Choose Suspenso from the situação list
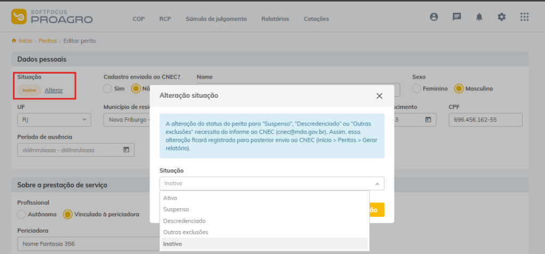The width and height of the screenshot is (545, 254). [176, 209]
